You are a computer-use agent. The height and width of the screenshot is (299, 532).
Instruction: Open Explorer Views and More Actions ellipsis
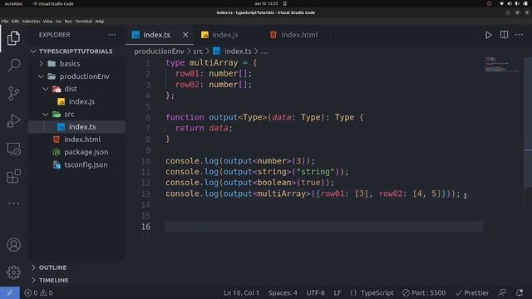click(112, 35)
